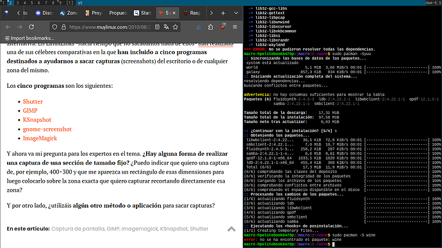
Task: Open the Firefox hamburger application menu
Action: [x=235, y=27]
